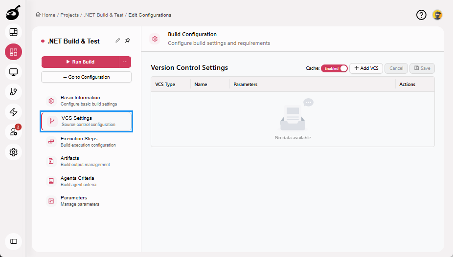Open .NET Build & Test breadcrumb link
Viewport: 453px width, 257px height.
(103, 15)
